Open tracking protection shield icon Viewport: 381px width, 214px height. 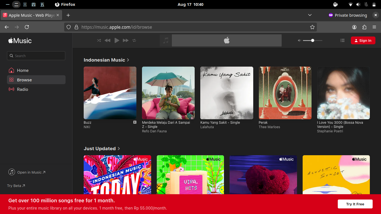point(69,27)
